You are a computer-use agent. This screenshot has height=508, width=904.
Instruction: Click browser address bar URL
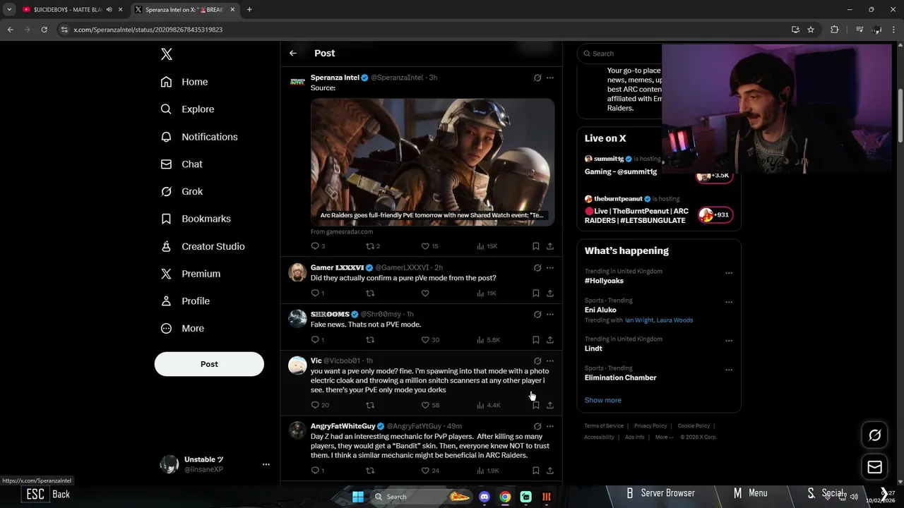tap(148, 30)
